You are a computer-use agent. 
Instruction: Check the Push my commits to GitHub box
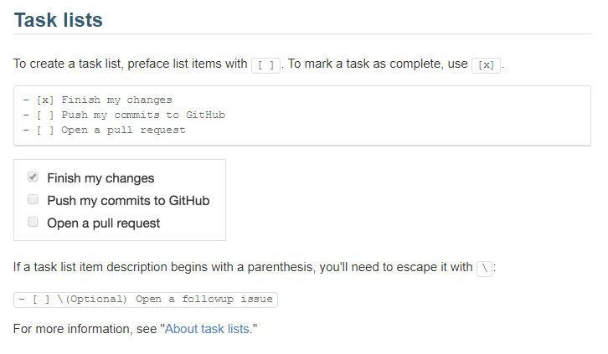click(33, 199)
